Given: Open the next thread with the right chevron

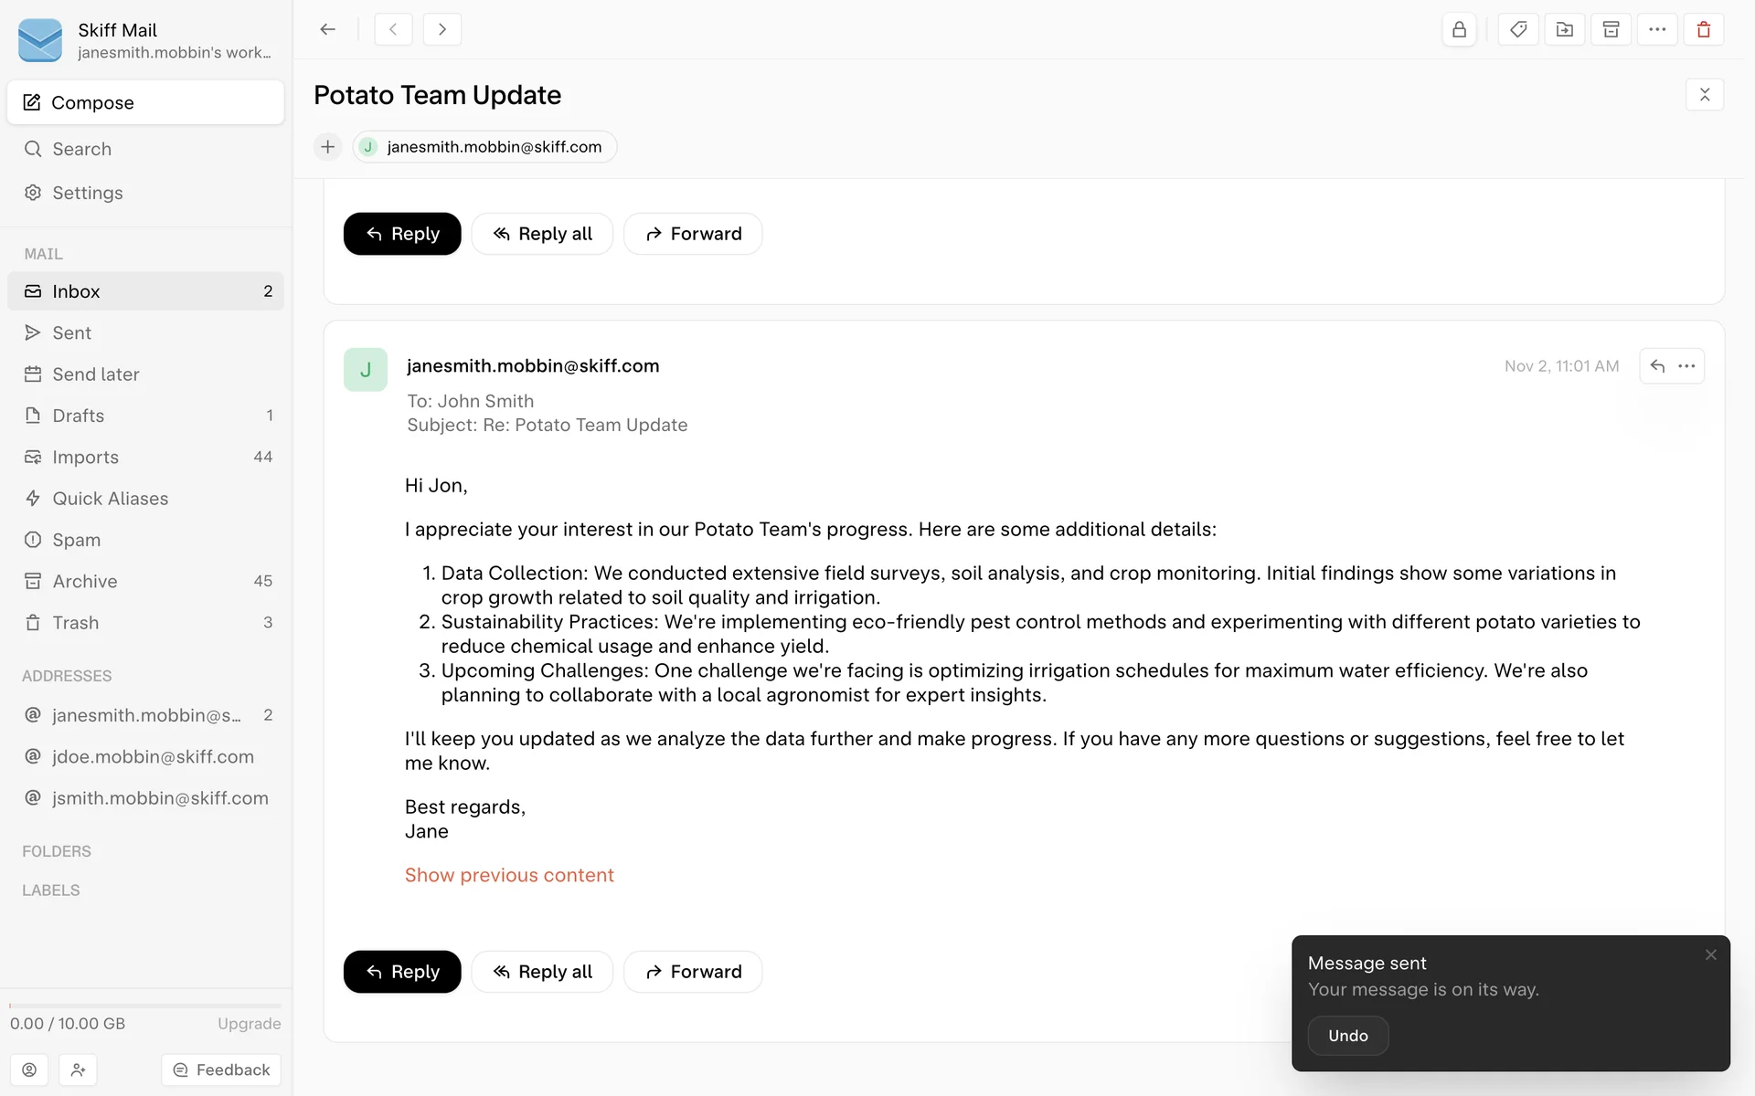Looking at the screenshot, I should pos(442,29).
